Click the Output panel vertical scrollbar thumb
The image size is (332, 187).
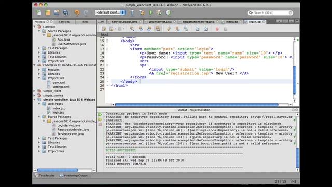tap(297, 158)
